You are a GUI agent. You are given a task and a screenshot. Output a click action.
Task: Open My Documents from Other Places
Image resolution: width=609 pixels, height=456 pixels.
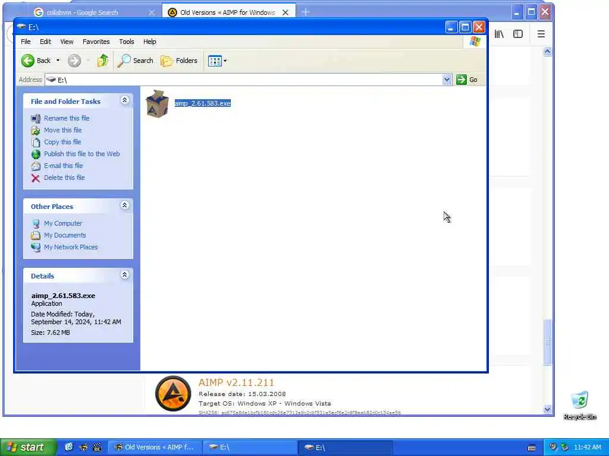coord(65,235)
